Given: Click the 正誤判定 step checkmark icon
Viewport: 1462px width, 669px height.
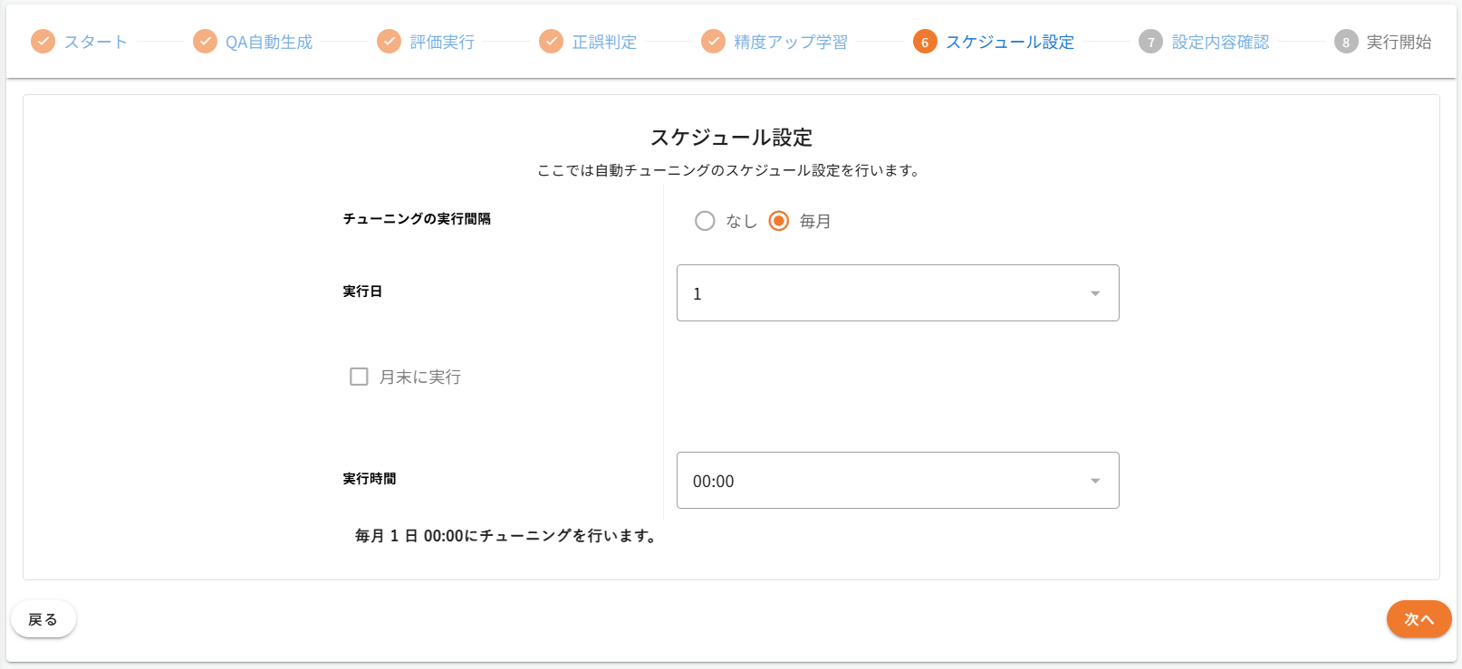Looking at the screenshot, I should [x=551, y=42].
